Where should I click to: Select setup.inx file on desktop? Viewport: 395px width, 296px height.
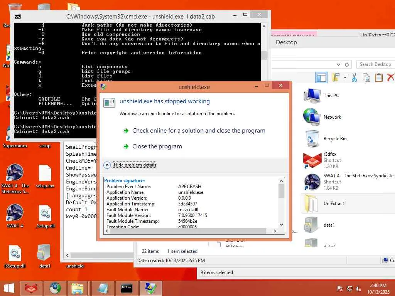45,177
